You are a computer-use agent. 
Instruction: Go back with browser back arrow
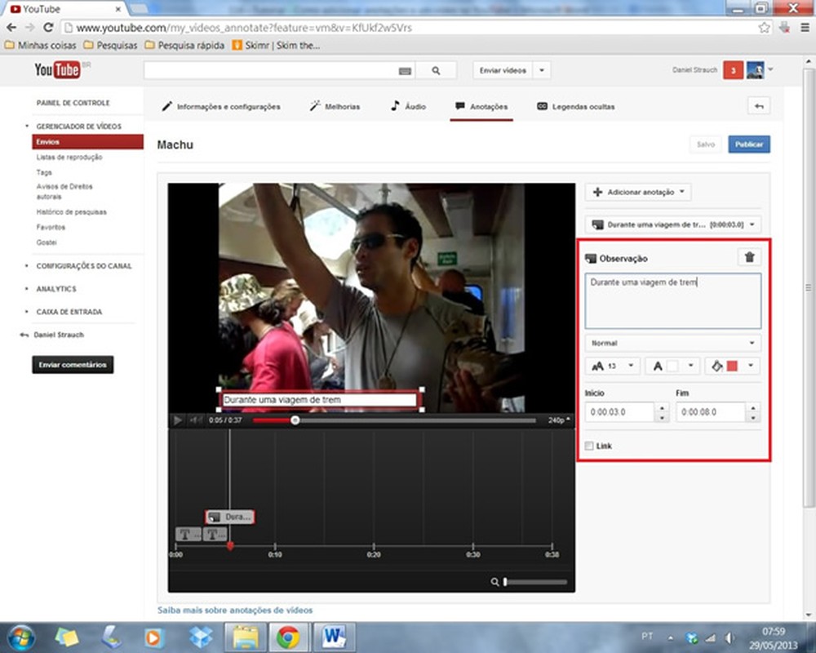(x=11, y=28)
